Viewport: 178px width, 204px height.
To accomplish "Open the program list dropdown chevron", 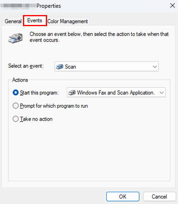I will (x=162, y=93).
